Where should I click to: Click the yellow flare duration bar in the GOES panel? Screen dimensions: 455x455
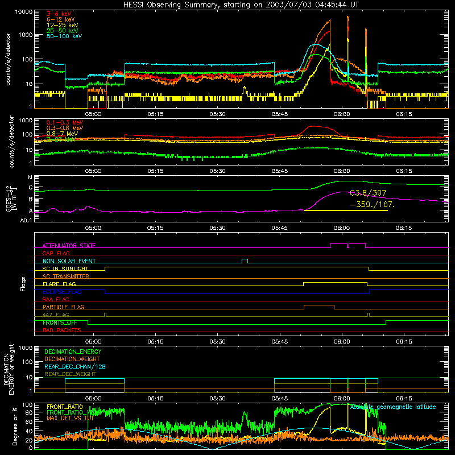coord(346,210)
